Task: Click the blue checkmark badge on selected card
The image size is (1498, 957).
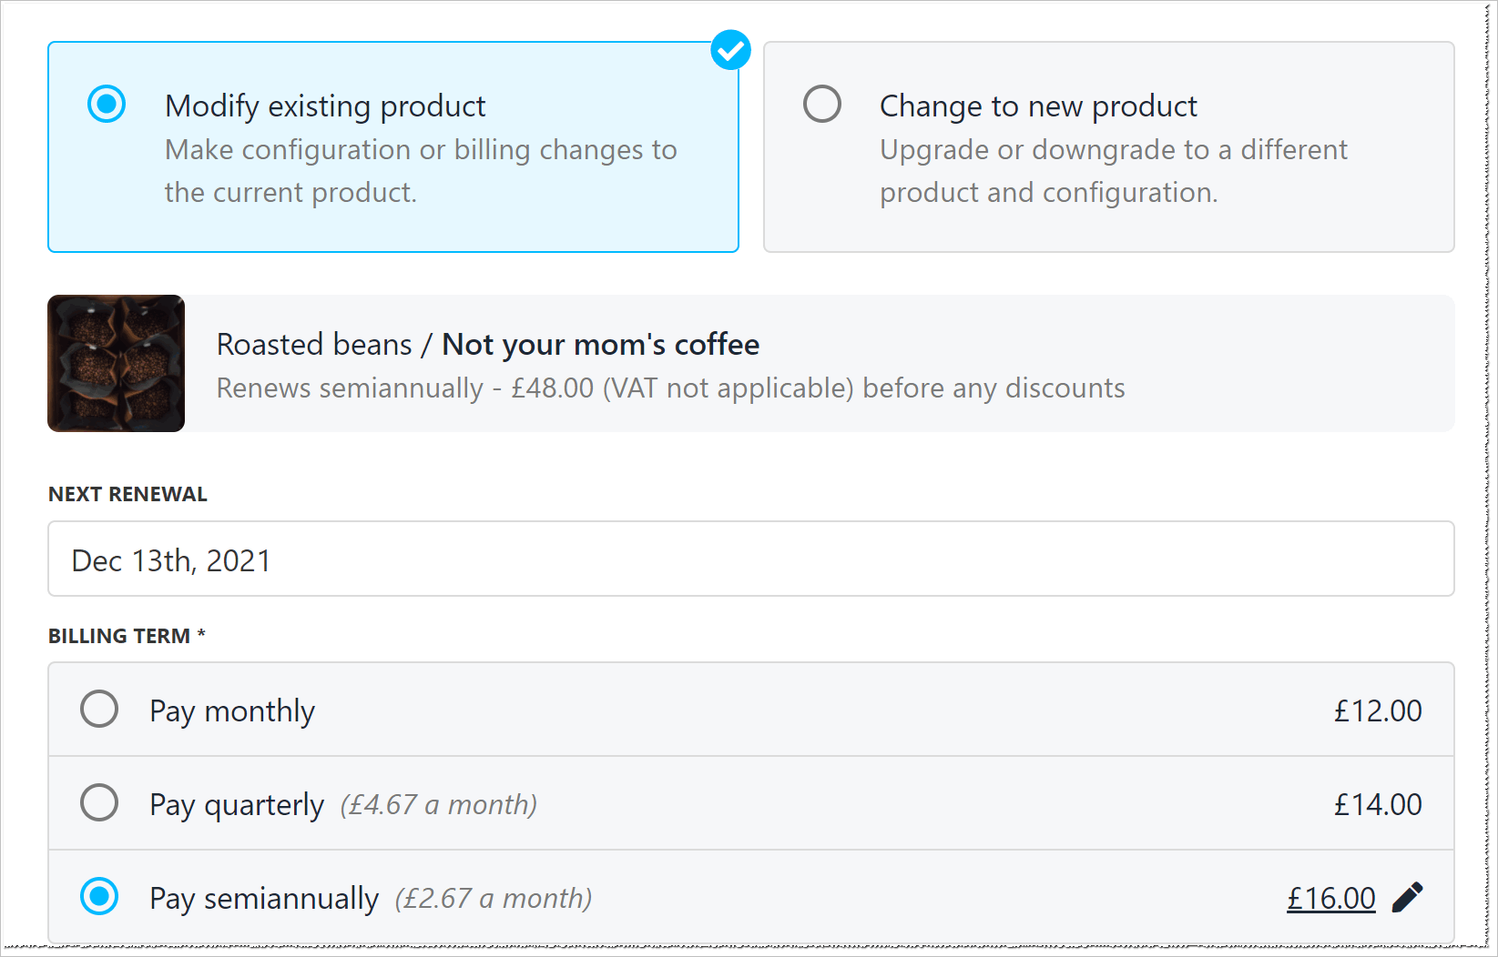Action: [730, 50]
